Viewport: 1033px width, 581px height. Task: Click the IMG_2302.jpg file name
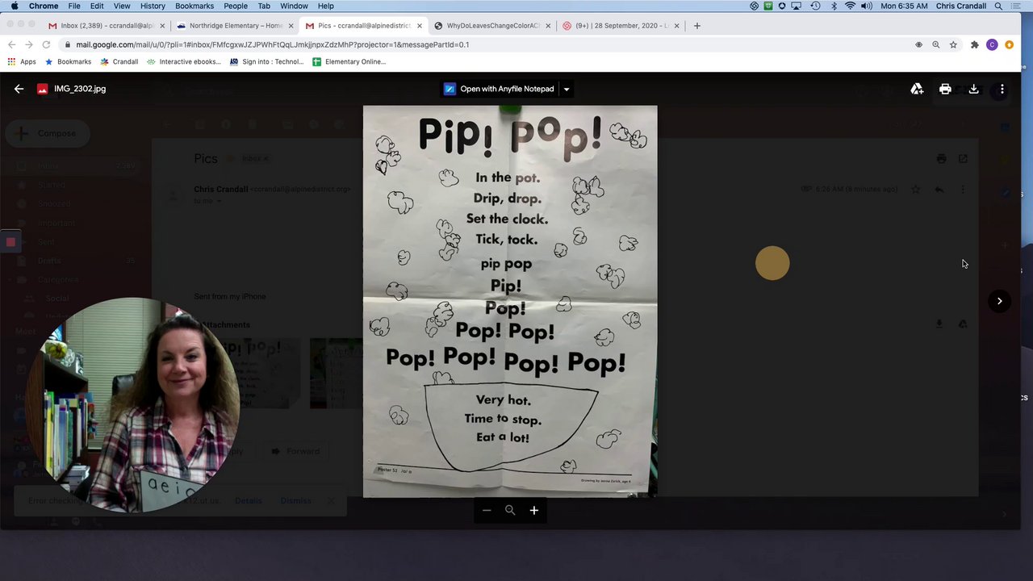(80, 89)
